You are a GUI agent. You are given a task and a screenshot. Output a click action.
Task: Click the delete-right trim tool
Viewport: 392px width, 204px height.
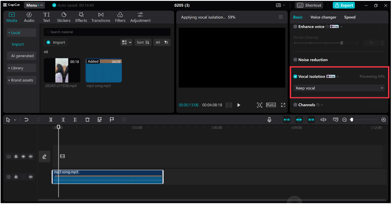[x=75, y=120]
